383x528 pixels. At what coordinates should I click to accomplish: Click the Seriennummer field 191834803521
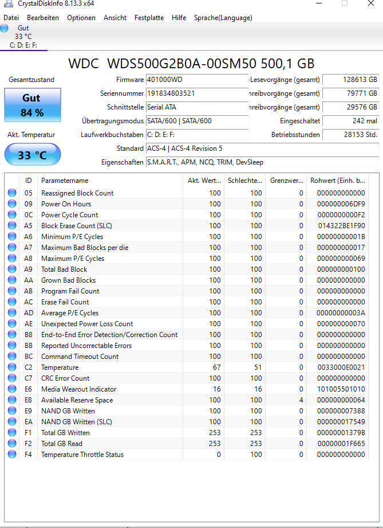[x=197, y=93]
